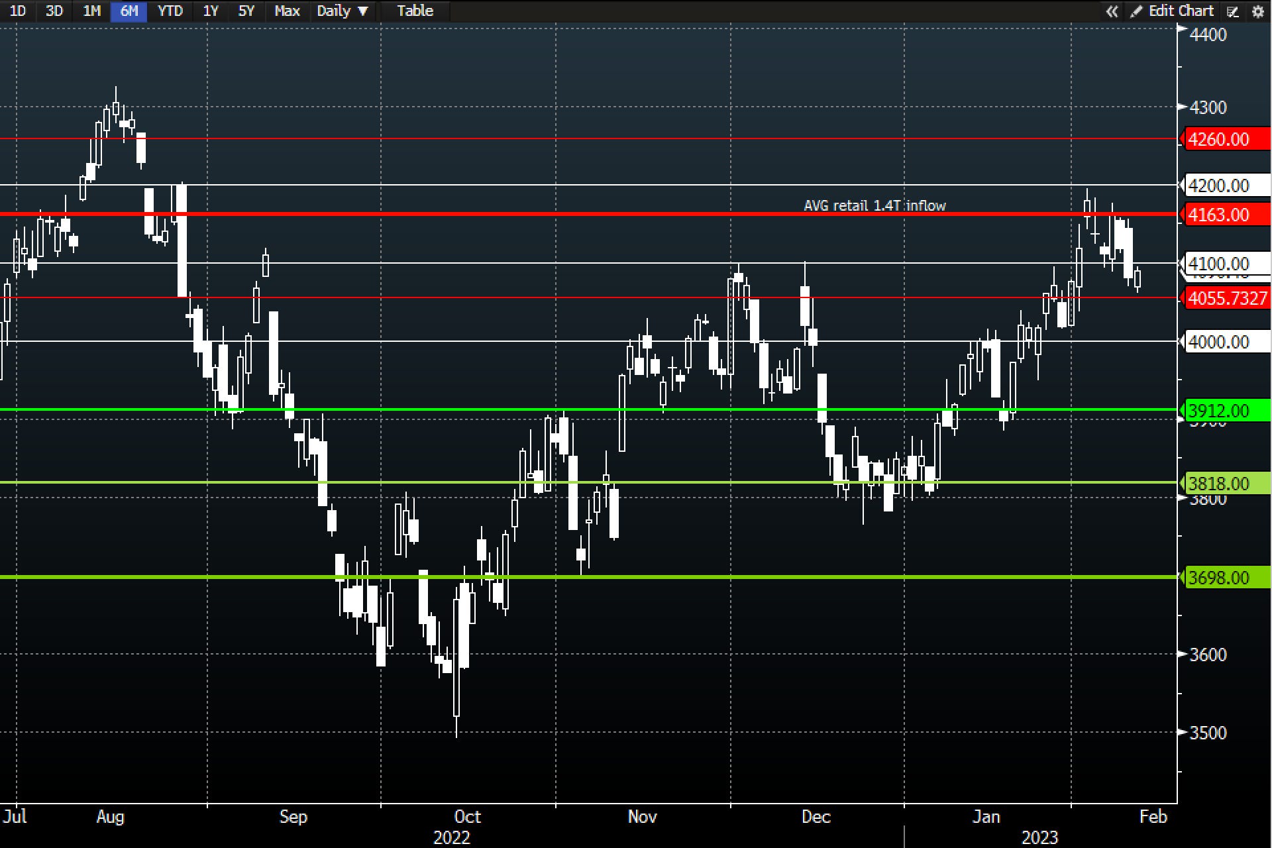The width and height of the screenshot is (1272, 848).
Task: Choose the 1Y time range
Action: (211, 11)
